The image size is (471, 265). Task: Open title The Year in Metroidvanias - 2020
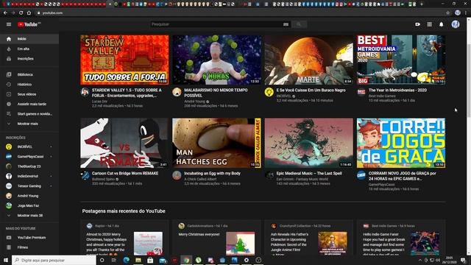pyautogui.click(x=397, y=90)
